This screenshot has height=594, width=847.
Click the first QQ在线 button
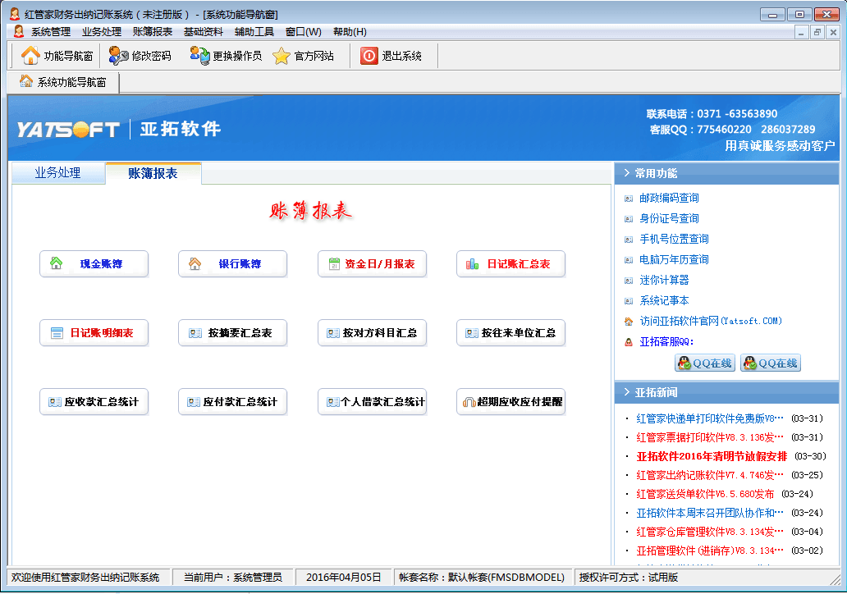tap(704, 363)
